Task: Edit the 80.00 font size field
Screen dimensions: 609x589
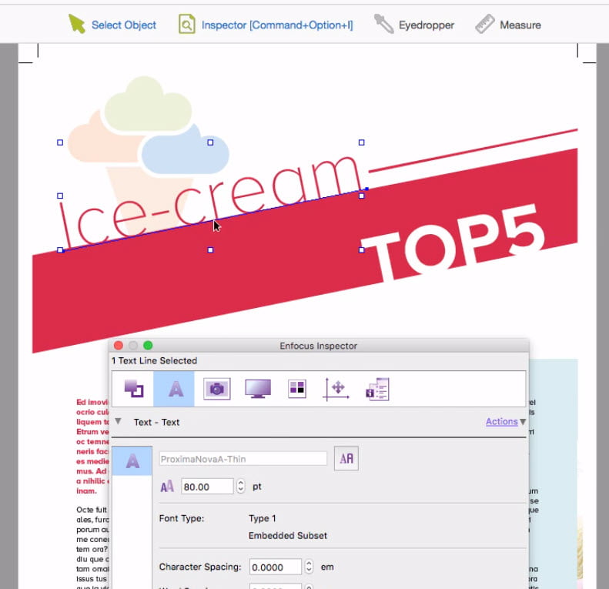Action: [207, 487]
